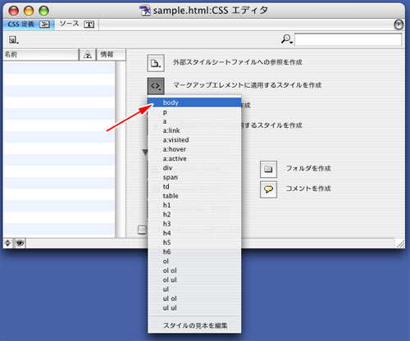This screenshot has width=410, height=341.
Task: Click the 情報 column header
Action: (x=111, y=55)
